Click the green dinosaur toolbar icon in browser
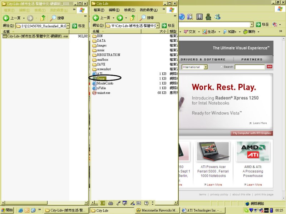The height and width of the screenshot is (214, 286). pos(208,17)
